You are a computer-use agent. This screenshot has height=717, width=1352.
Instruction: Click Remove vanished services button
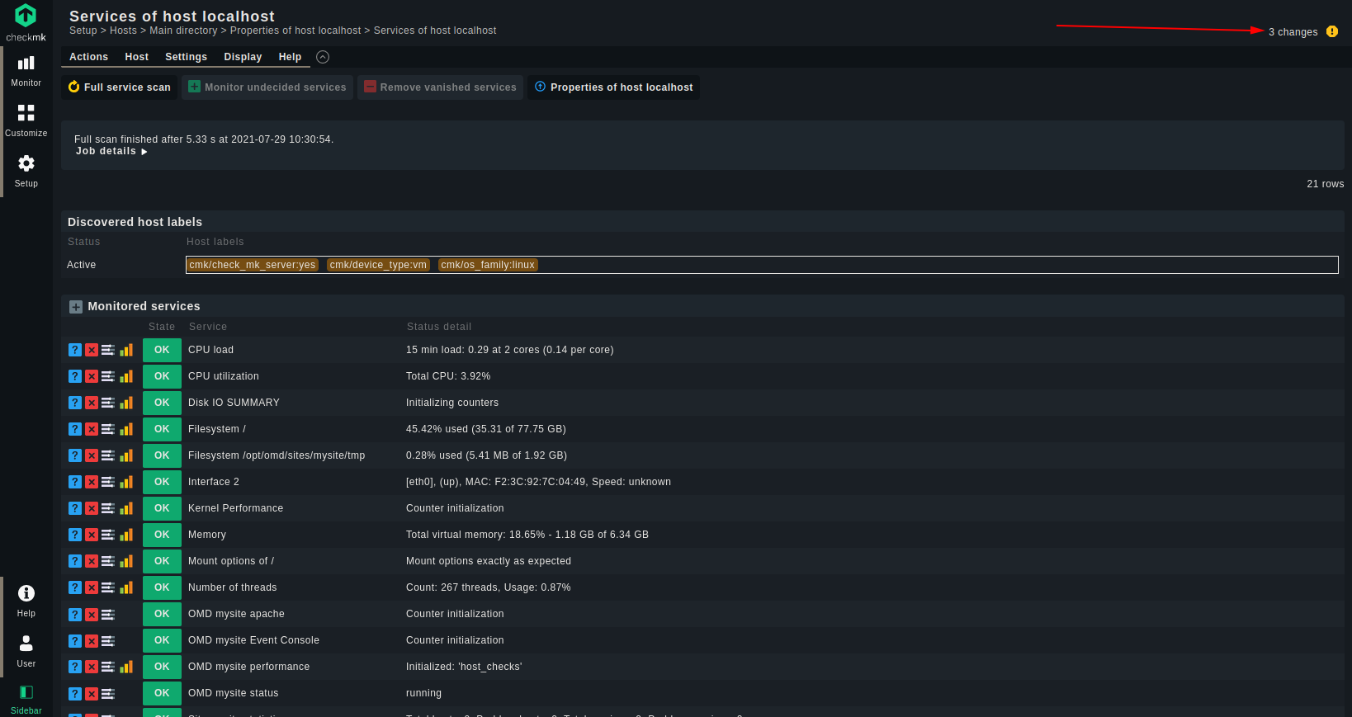tap(441, 87)
